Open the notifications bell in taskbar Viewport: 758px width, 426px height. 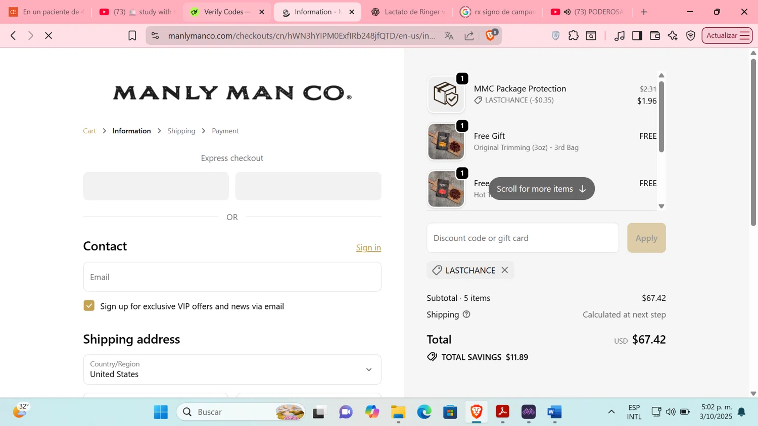coord(741,412)
